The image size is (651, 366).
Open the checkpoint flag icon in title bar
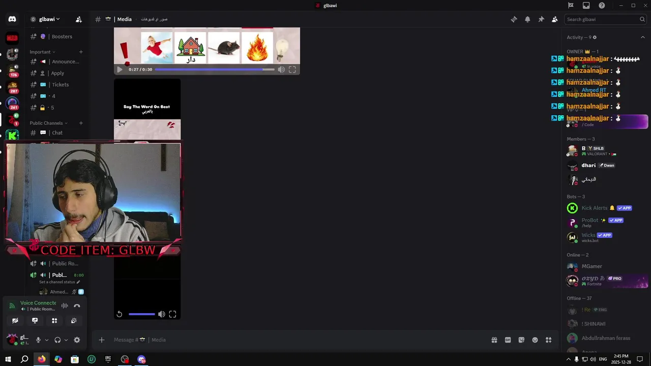pos(571,6)
